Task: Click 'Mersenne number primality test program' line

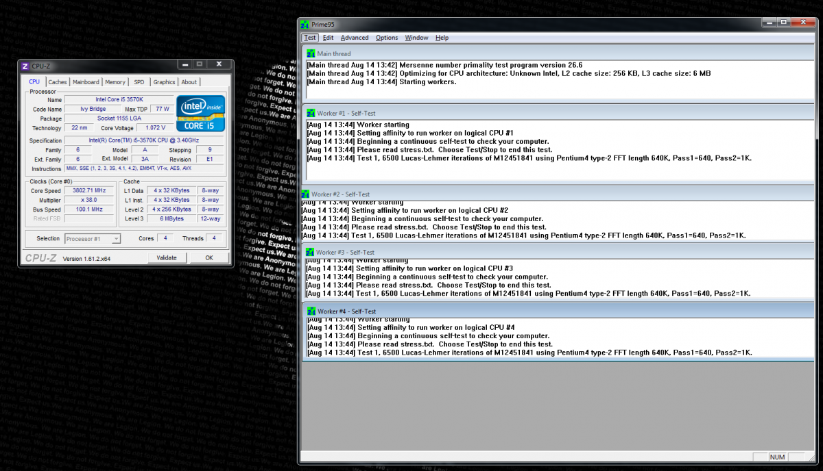Action: (445, 65)
